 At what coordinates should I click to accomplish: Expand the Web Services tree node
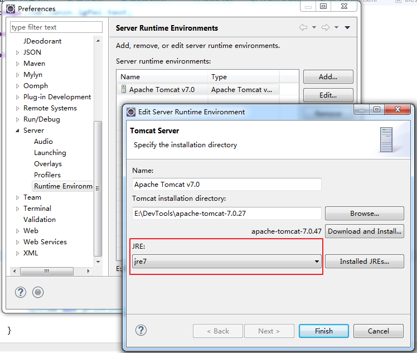pyautogui.click(x=17, y=243)
